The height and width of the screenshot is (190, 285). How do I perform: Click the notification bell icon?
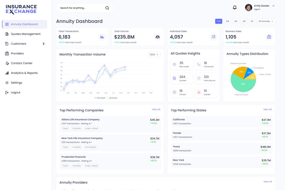click(235, 8)
